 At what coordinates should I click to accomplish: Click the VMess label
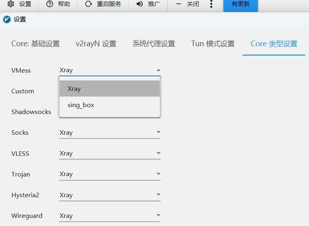tap(21, 71)
